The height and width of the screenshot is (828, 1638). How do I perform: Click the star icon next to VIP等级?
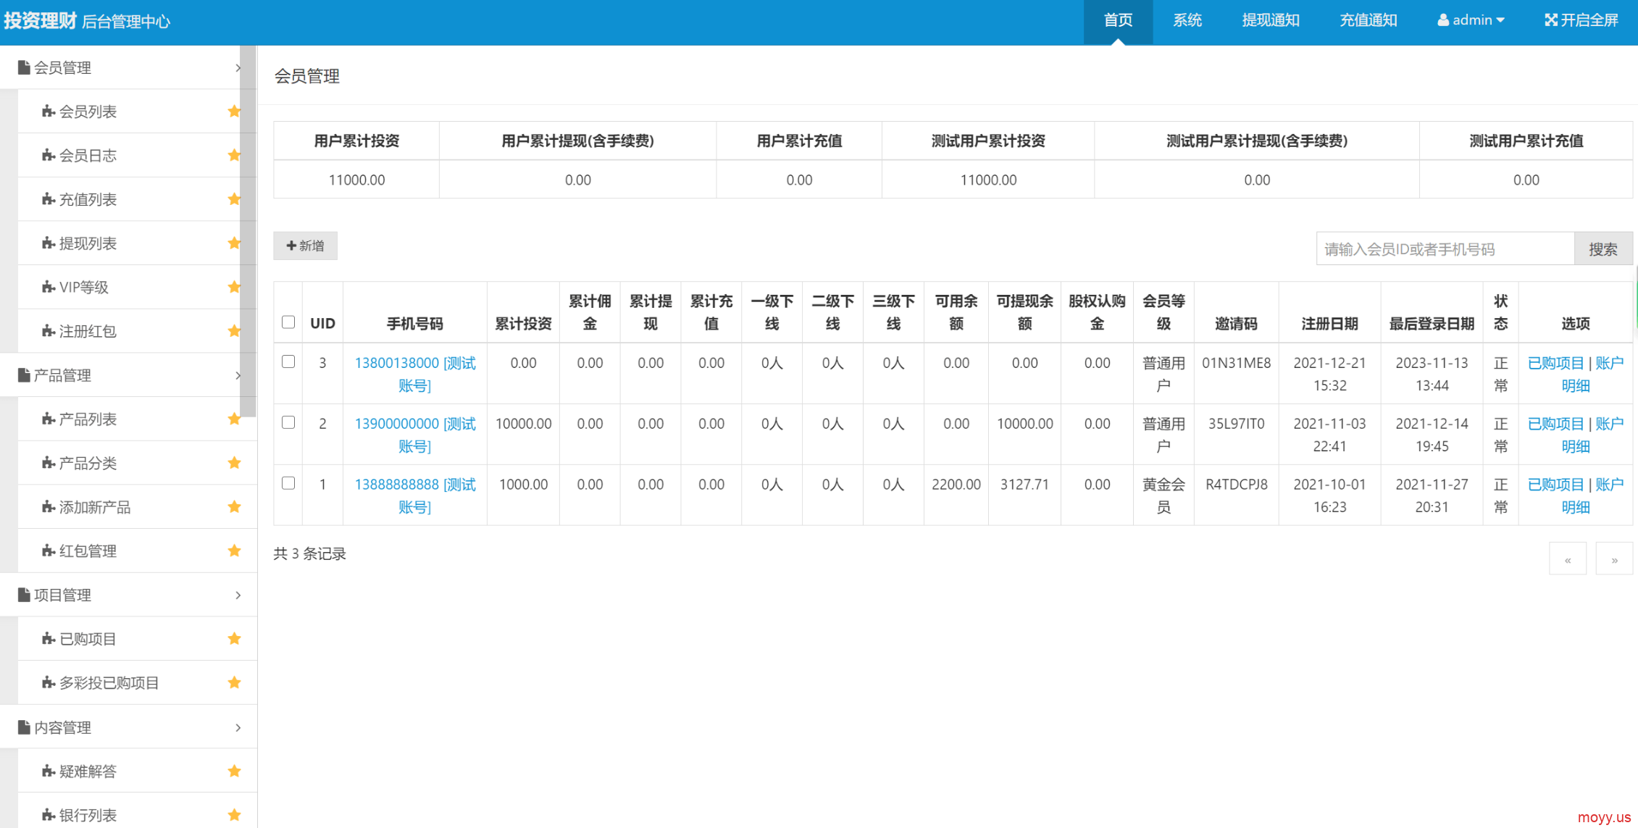(x=234, y=287)
